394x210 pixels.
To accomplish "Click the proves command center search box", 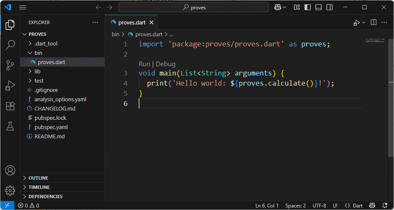I will point(193,7).
